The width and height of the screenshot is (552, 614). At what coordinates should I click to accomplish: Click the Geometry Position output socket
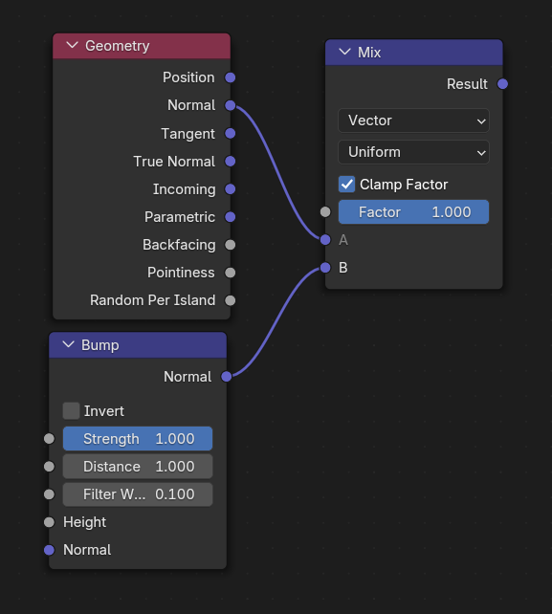click(x=231, y=77)
